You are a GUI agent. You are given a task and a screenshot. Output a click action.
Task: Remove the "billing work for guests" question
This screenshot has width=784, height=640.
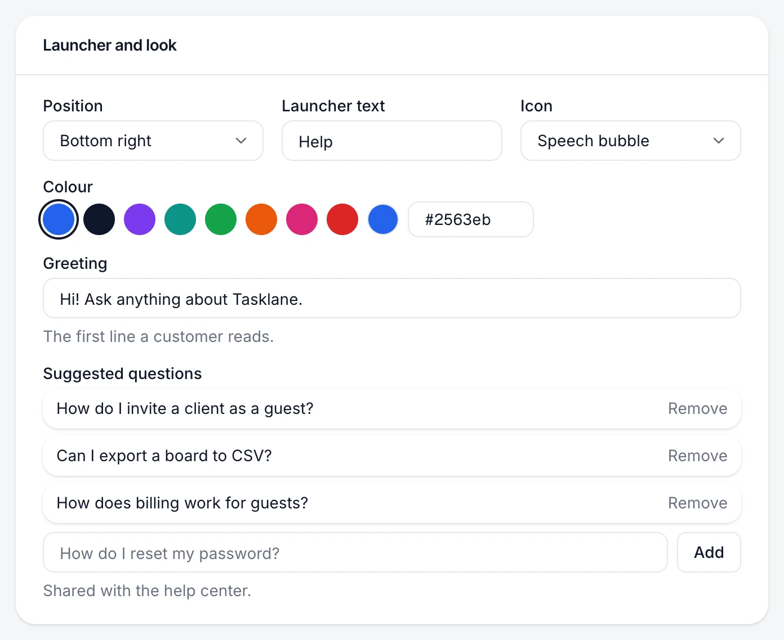[x=697, y=503]
